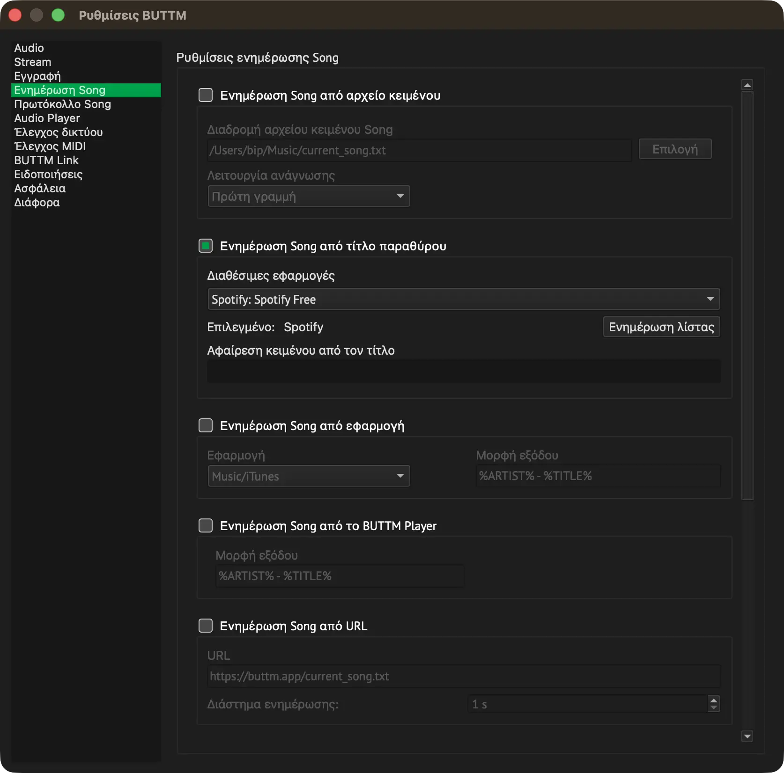The width and height of the screenshot is (784, 773).
Task: Close the Ρυθμίσεις BUTTM window
Action: (15, 15)
